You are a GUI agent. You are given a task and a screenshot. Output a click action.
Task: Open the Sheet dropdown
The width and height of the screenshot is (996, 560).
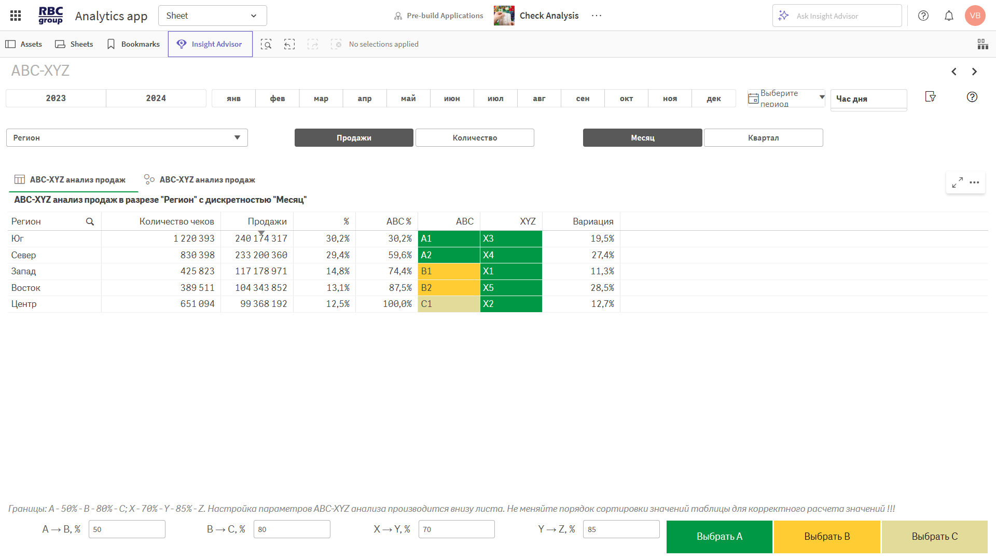pos(212,16)
